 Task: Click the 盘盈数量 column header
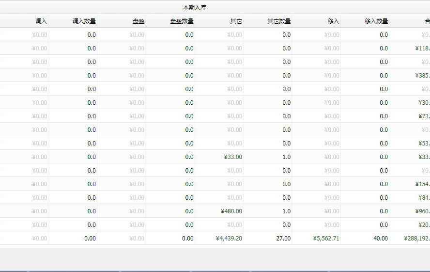coord(182,21)
